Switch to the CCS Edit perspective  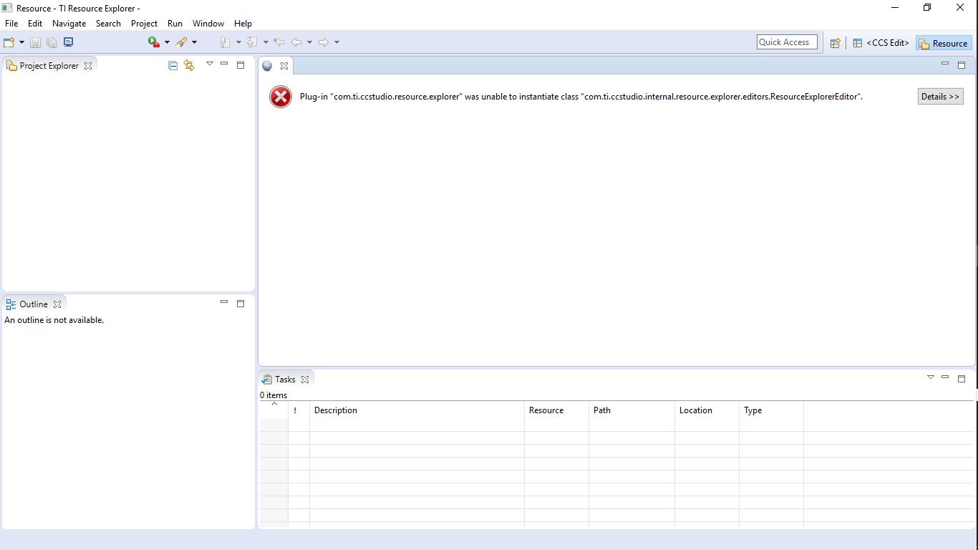(881, 43)
